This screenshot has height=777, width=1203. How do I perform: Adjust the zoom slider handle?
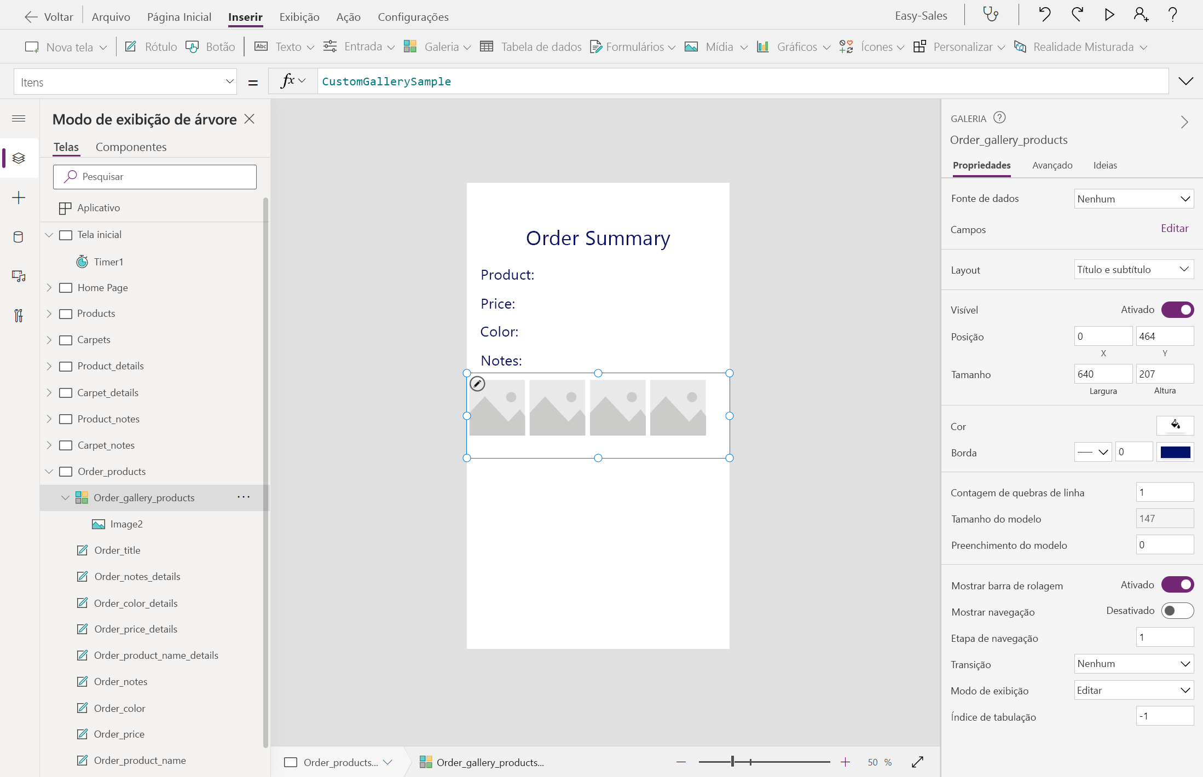pyautogui.click(x=732, y=762)
